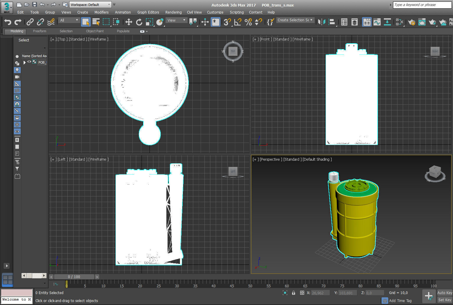This screenshot has height=305, width=453.
Task: Click the Auto Key button
Action: [445, 293]
